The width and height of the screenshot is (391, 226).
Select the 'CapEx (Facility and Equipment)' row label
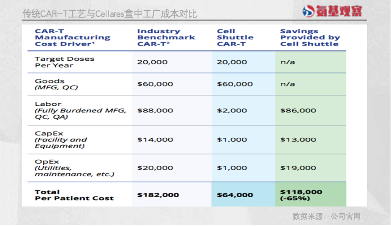(x=61, y=140)
